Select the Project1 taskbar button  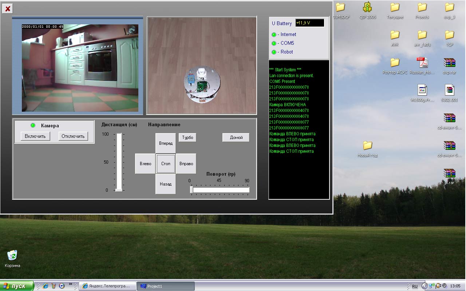(166, 286)
